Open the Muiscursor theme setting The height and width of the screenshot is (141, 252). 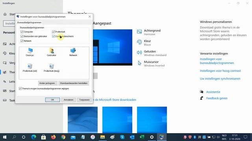tap(150, 63)
